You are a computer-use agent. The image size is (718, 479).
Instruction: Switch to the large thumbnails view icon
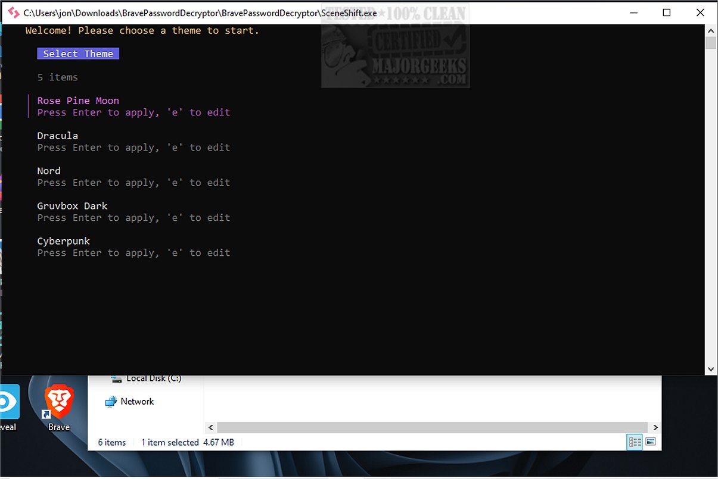point(651,442)
